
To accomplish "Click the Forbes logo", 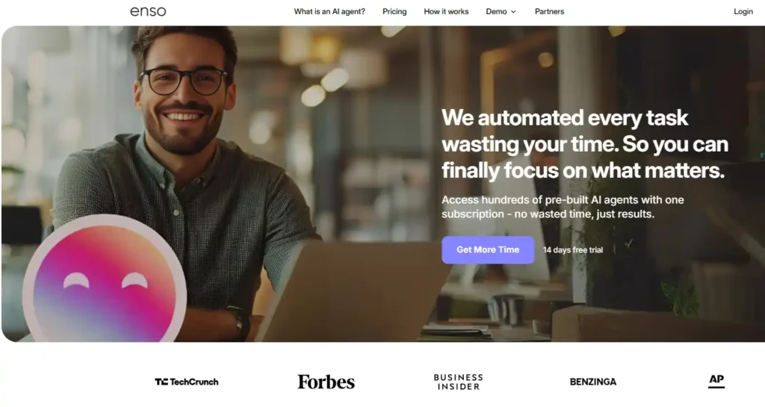I will [326, 382].
